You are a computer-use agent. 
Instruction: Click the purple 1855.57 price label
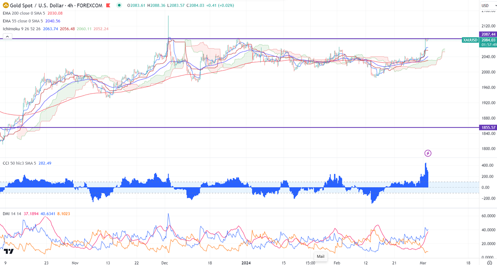pyautogui.click(x=488, y=127)
